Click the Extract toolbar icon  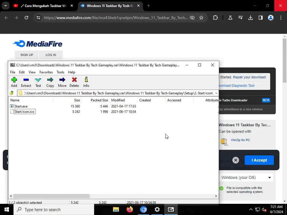coord(26,82)
